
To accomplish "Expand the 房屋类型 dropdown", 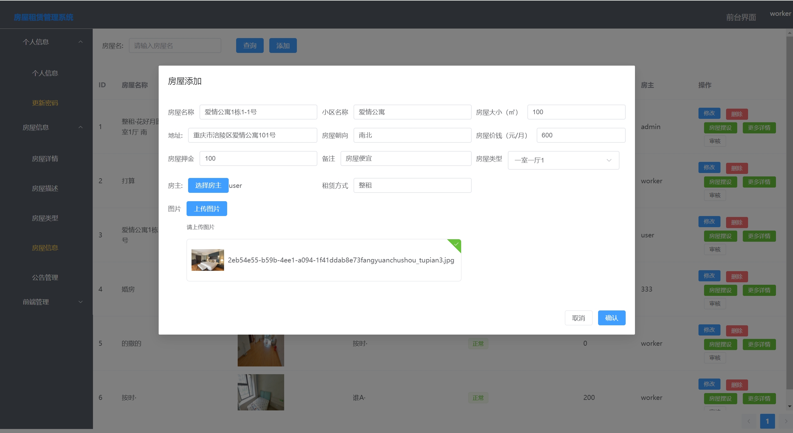I will coord(563,160).
